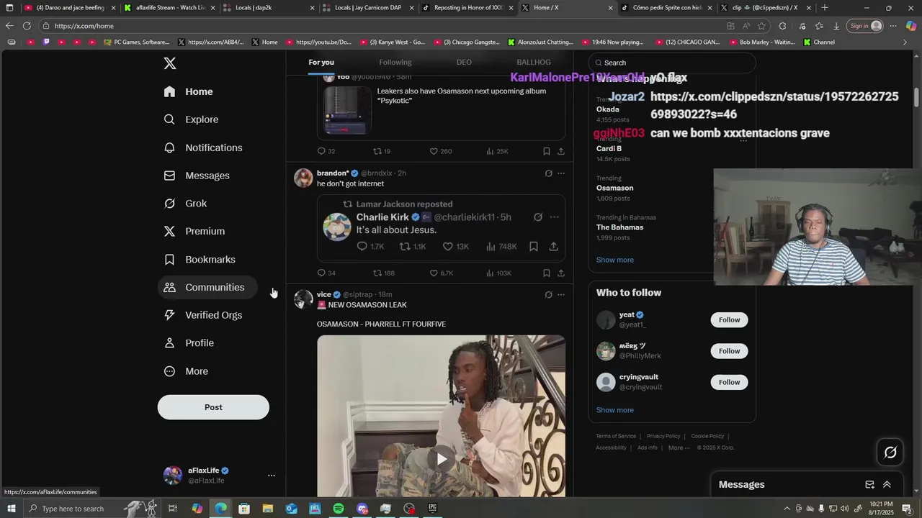Open Verified Orgs in the sidebar
The width and height of the screenshot is (922, 518).
(x=203, y=315)
